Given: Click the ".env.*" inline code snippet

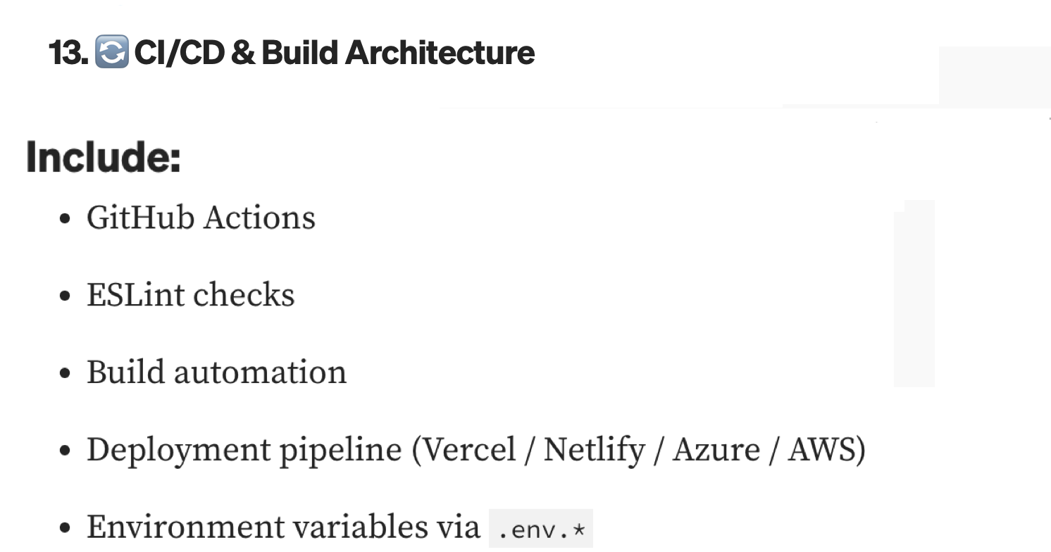Looking at the screenshot, I should [541, 529].
